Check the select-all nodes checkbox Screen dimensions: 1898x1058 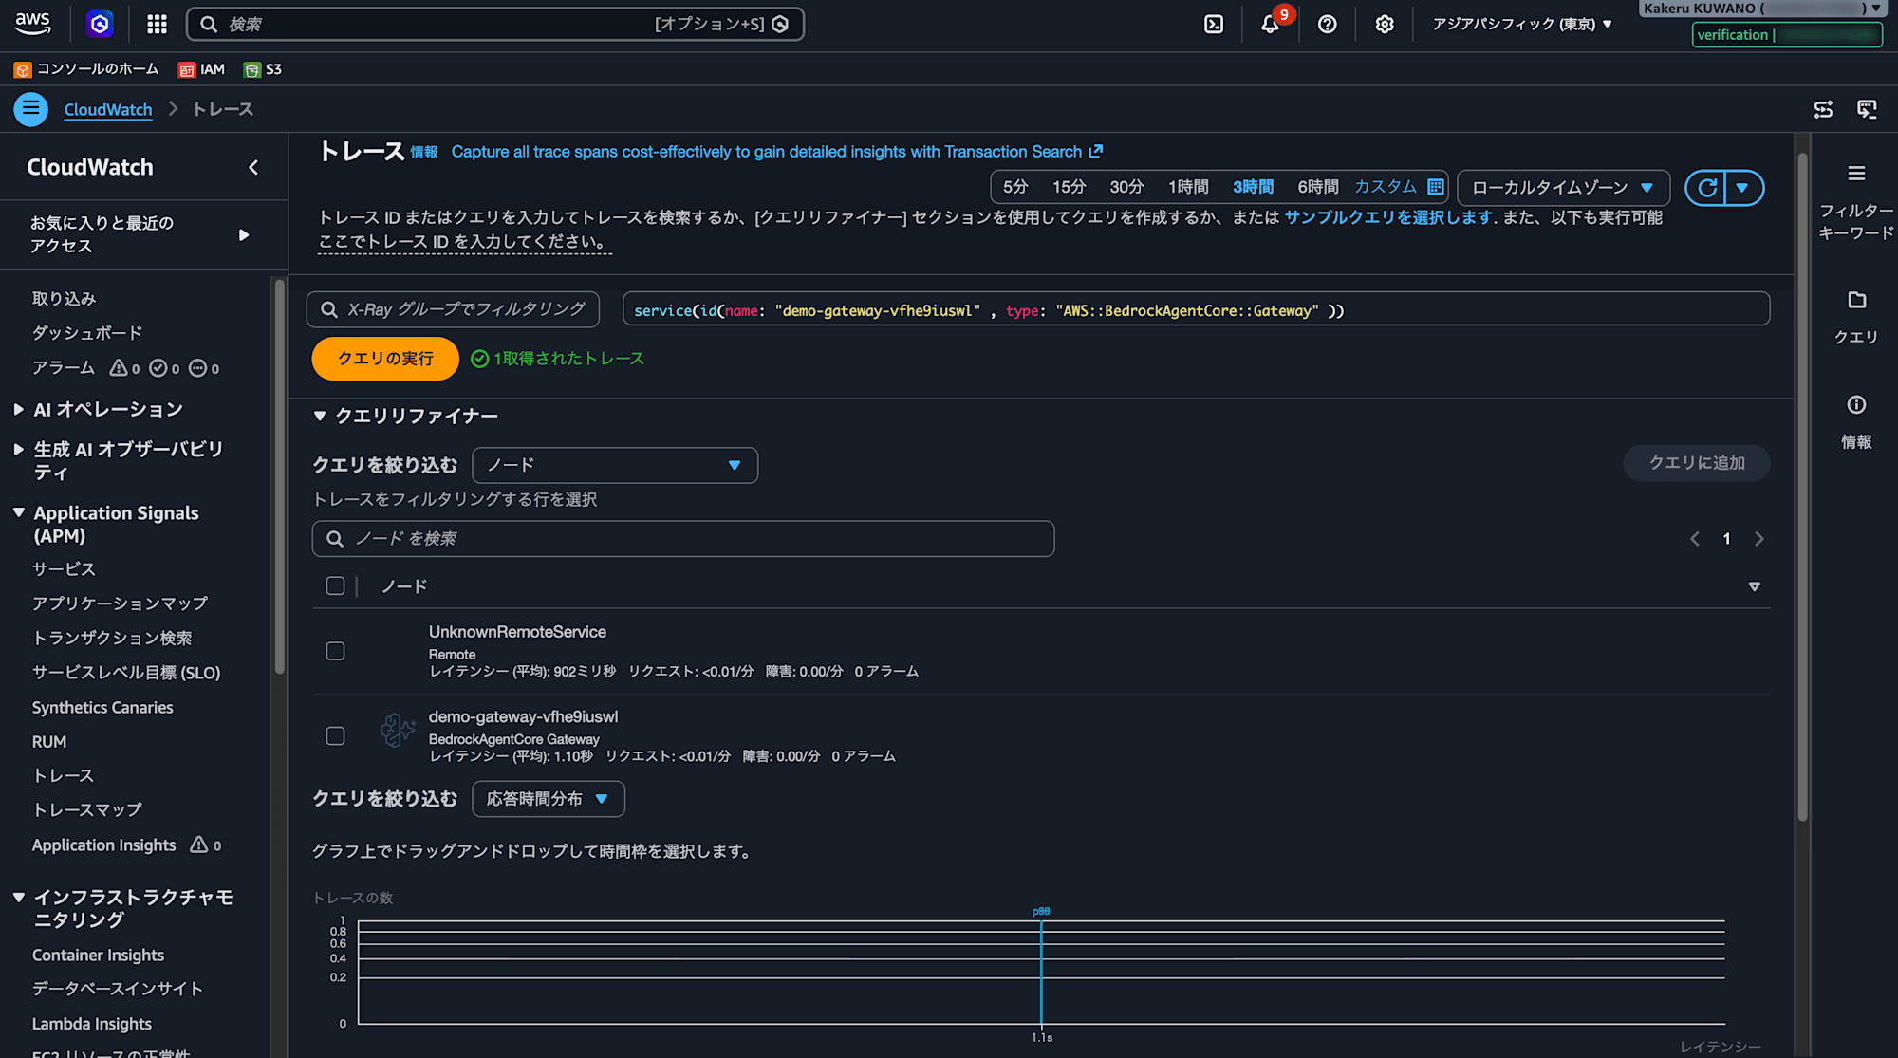click(x=335, y=585)
